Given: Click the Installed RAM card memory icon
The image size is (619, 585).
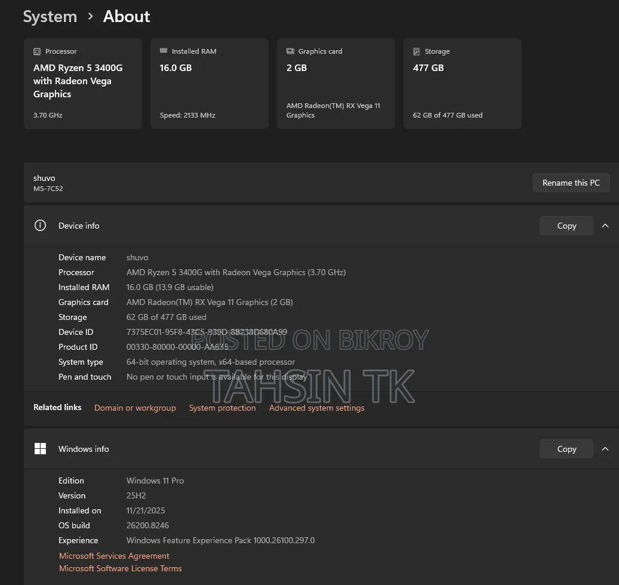Looking at the screenshot, I should click(x=164, y=51).
